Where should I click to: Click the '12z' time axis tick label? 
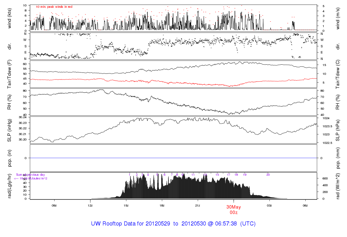tap(90, 206)
